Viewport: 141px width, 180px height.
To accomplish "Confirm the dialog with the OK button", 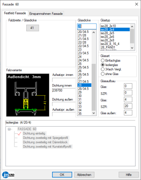I will point(62,175).
